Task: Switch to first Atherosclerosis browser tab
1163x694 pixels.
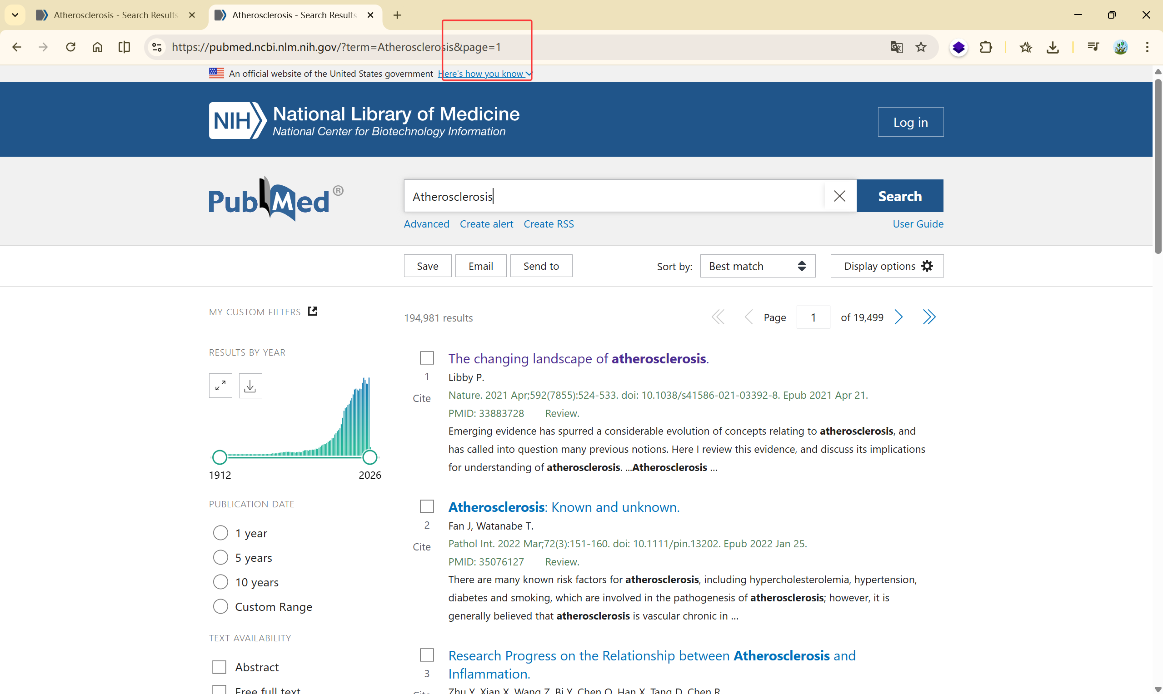Action: tap(115, 15)
